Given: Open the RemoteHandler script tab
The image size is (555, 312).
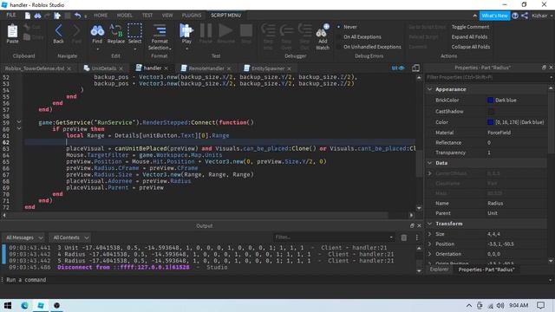Looking at the screenshot, I should tap(206, 68).
